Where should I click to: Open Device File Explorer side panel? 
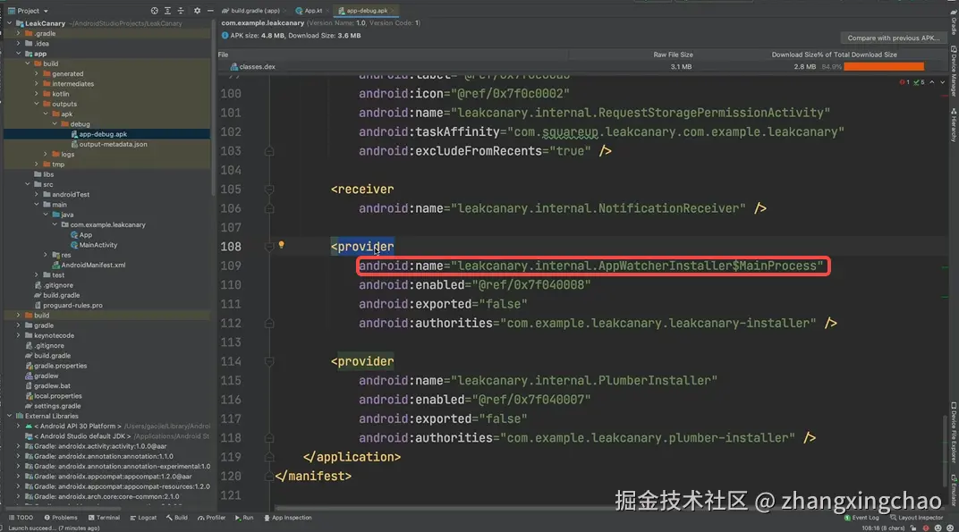(x=954, y=433)
